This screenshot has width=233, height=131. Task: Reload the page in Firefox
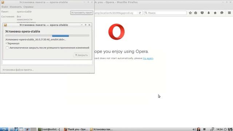pyautogui.click(x=140, y=13)
